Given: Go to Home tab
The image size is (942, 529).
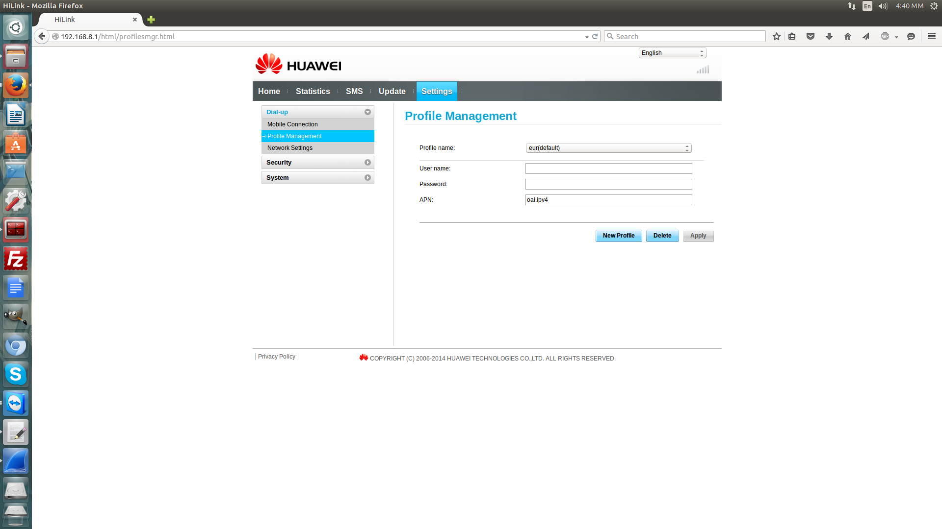Looking at the screenshot, I should tap(269, 91).
